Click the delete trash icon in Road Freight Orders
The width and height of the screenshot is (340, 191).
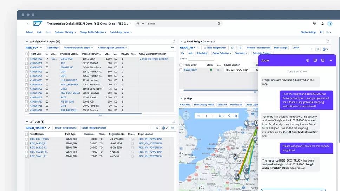click(240, 48)
